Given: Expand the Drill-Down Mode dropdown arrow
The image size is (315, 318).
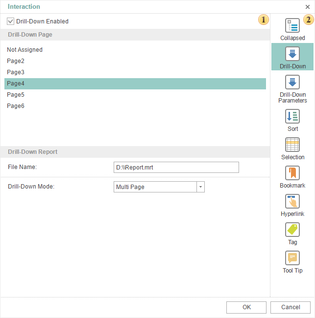Looking at the screenshot, I should [200, 187].
